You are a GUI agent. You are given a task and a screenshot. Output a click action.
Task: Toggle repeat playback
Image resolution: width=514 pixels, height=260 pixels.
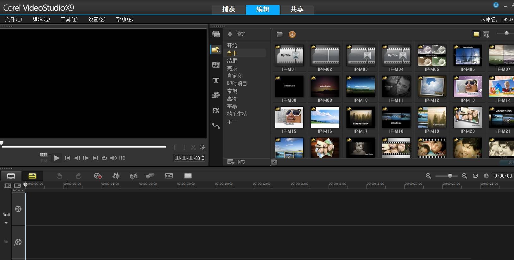click(x=104, y=158)
